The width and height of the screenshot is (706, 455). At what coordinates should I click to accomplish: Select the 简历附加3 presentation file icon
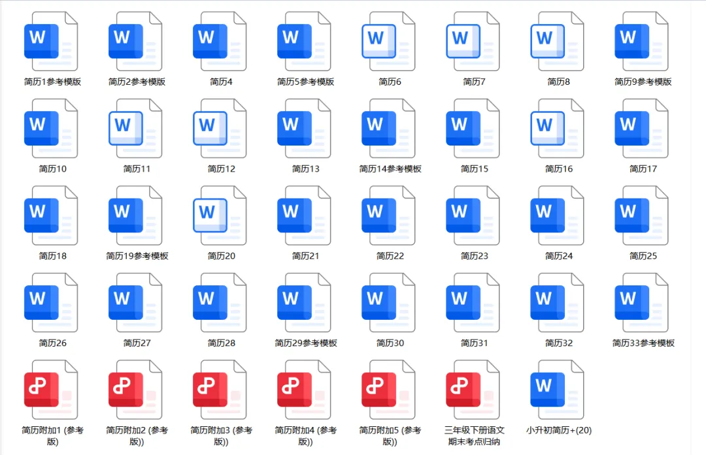click(220, 390)
